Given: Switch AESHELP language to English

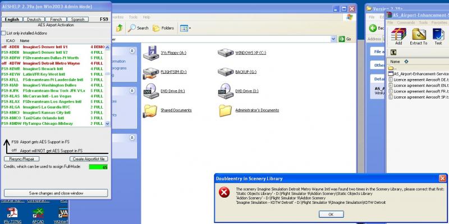Looking at the screenshot, I should coord(12,20).
